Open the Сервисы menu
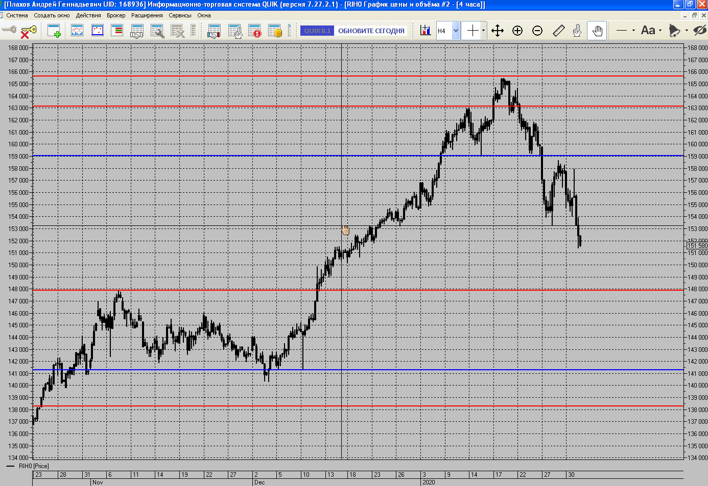The height and width of the screenshot is (486, 708). pos(180,15)
